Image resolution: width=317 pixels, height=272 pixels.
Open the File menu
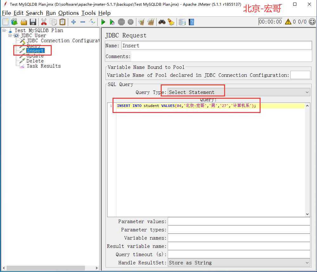pos(6,13)
